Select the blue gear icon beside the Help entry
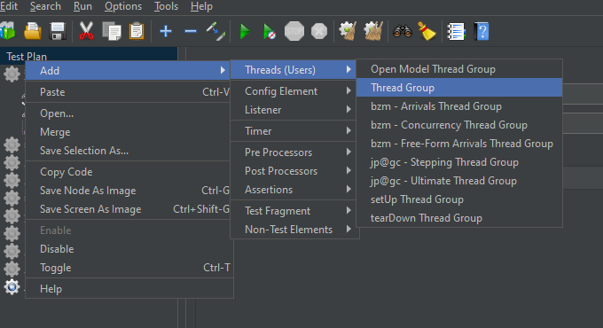Image resolution: width=603 pixels, height=328 pixels. pos(12,287)
